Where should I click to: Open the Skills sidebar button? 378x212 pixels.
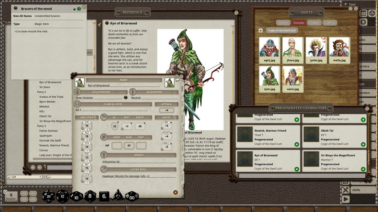356,190
